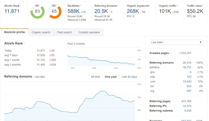Click info icon next to top Referring domains metric
The image size is (209, 121).
tap(118, 5)
